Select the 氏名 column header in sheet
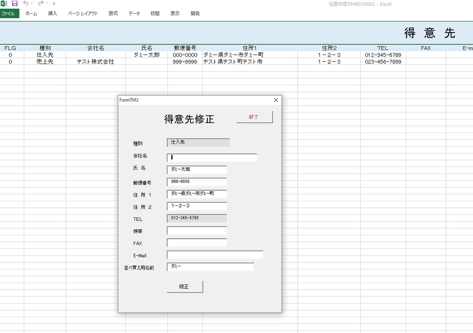 click(147, 48)
